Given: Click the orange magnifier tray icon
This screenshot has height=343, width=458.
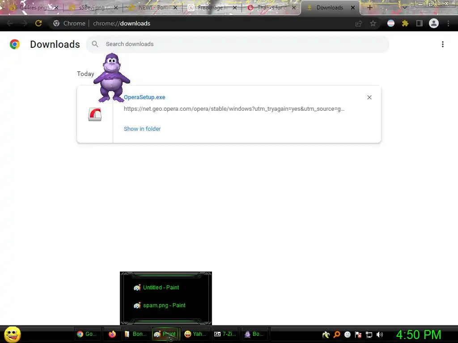Looking at the screenshot, I should (337, 335).
